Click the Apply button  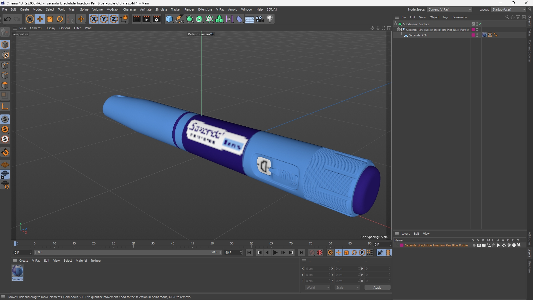377,287
